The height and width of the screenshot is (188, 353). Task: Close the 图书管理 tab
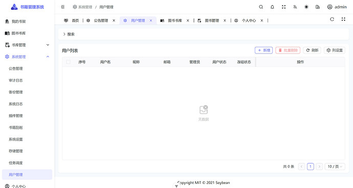pyautogui.click(x=225, y=20)
